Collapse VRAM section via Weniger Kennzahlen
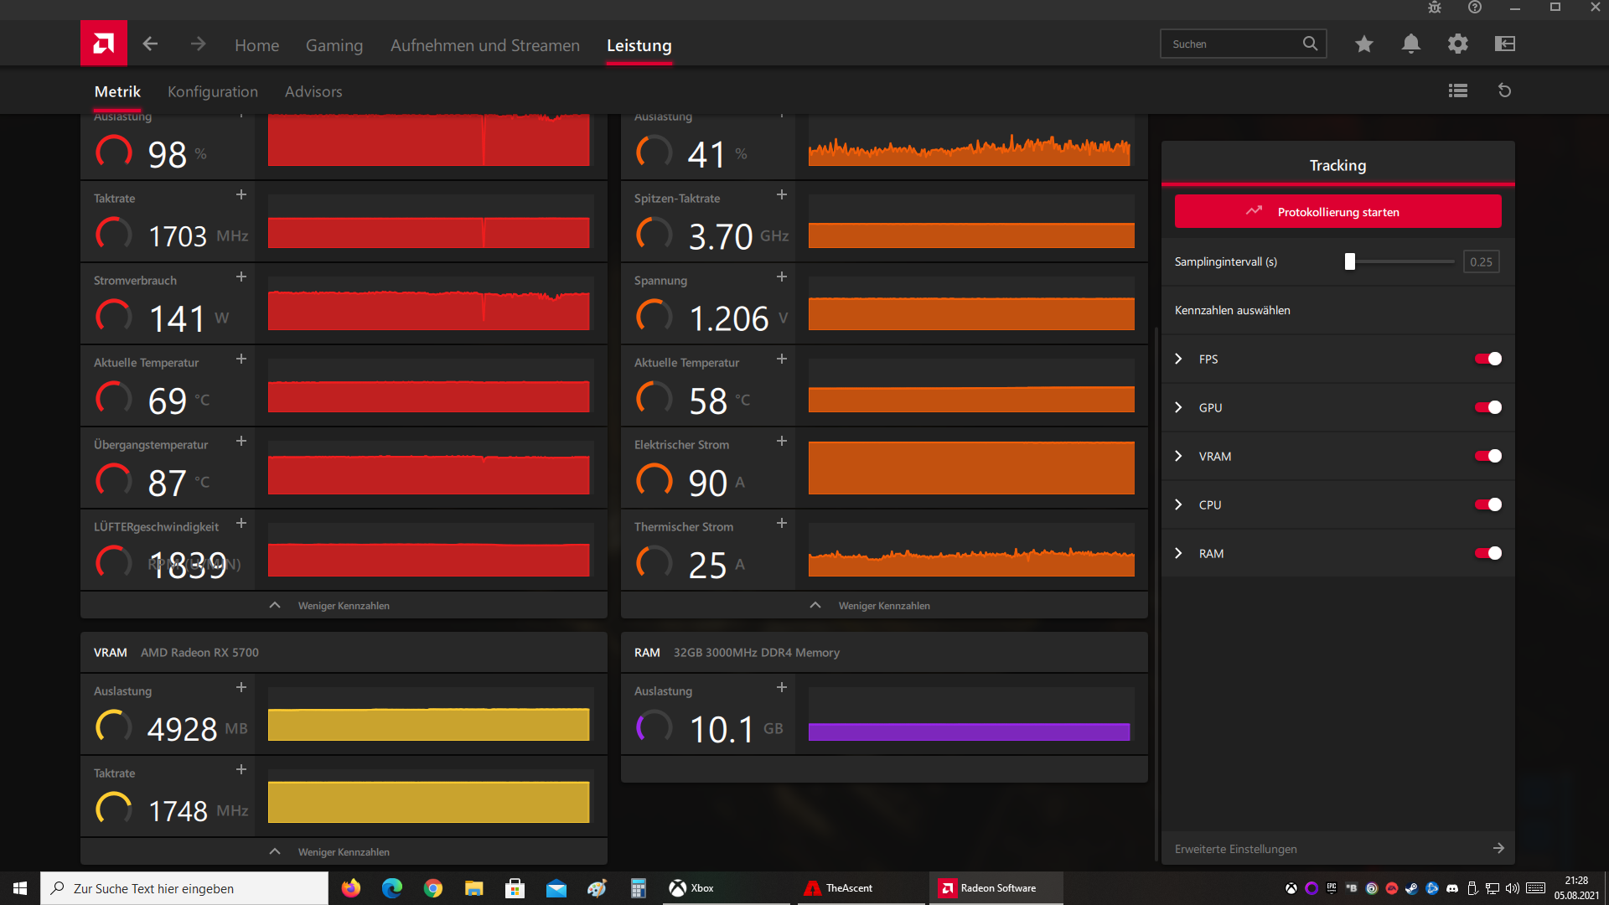The height and width of the screenshot is (905, 1609). pos(344,851)
